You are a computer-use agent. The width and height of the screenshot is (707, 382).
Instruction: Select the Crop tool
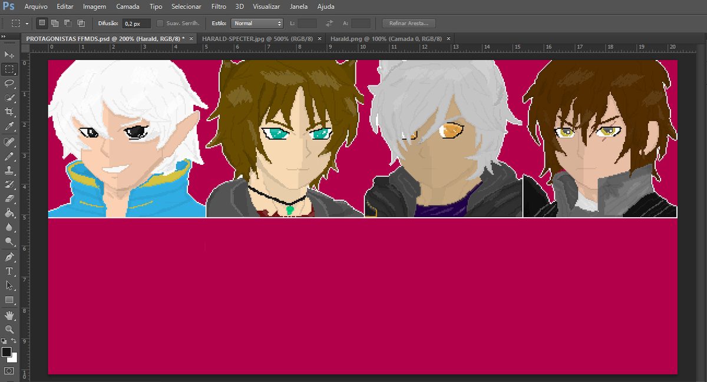tap(9, 112)
